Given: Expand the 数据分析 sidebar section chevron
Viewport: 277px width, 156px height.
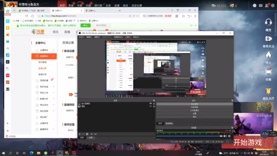Looking at the screenshot, I should click(x=54, y=99).
